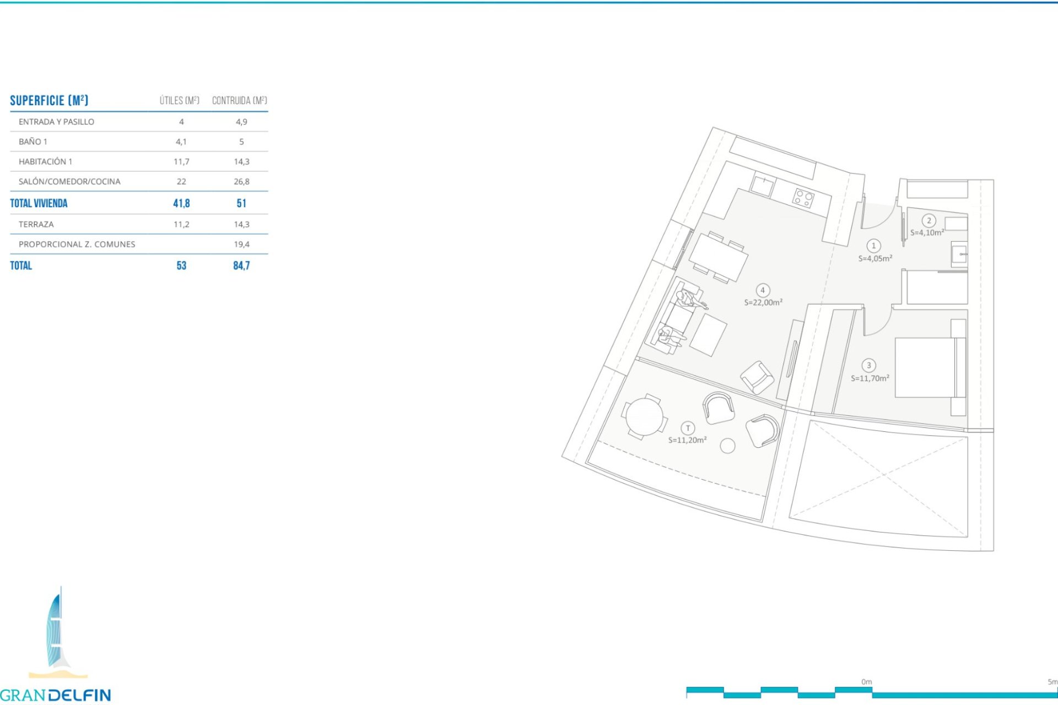Click the Gran Delfin logo
The height and width of the screenshot is (705, 1058).
[56, 644]
